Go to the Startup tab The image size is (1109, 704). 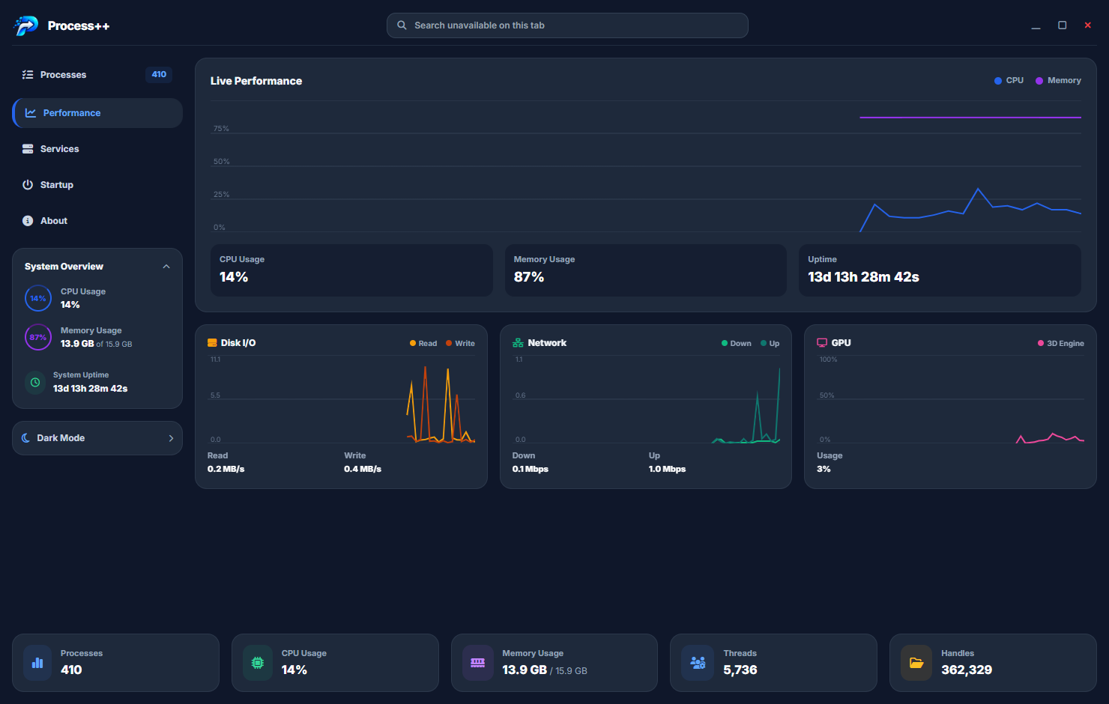pyautogui.click(x=97, y=185)
